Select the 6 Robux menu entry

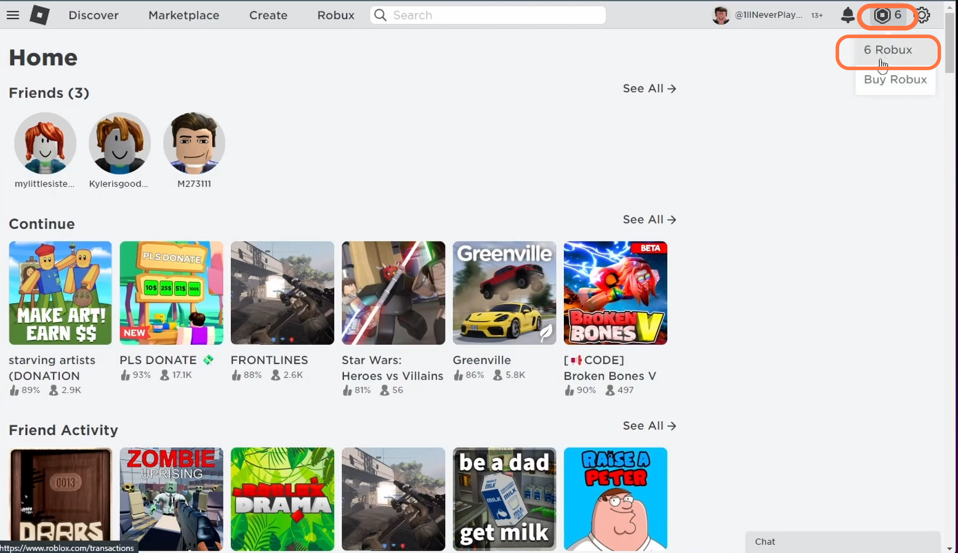(x=895, y=50)
